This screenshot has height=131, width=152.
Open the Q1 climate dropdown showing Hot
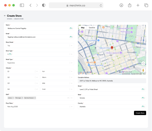coord(57,71)
